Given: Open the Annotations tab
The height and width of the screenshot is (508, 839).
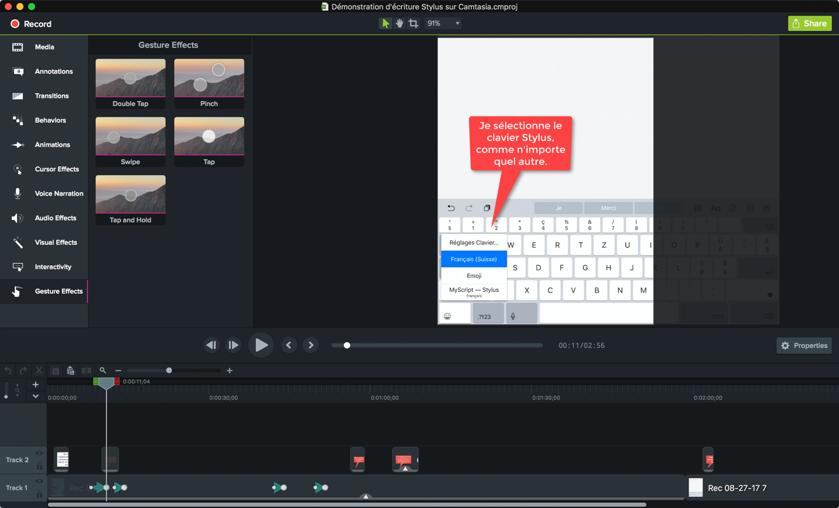Looking at the screenshot, I should (44, 72).
